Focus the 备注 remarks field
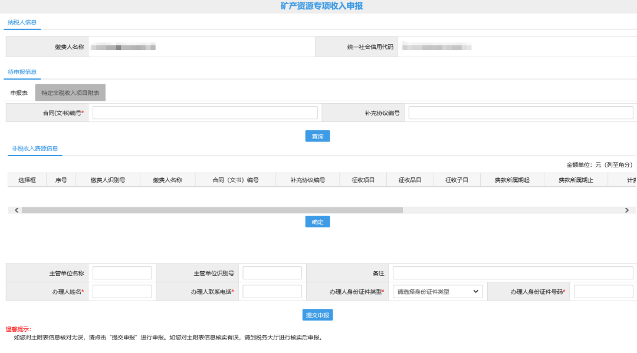This screenshot has height=353, width=637. pos(513,273)
